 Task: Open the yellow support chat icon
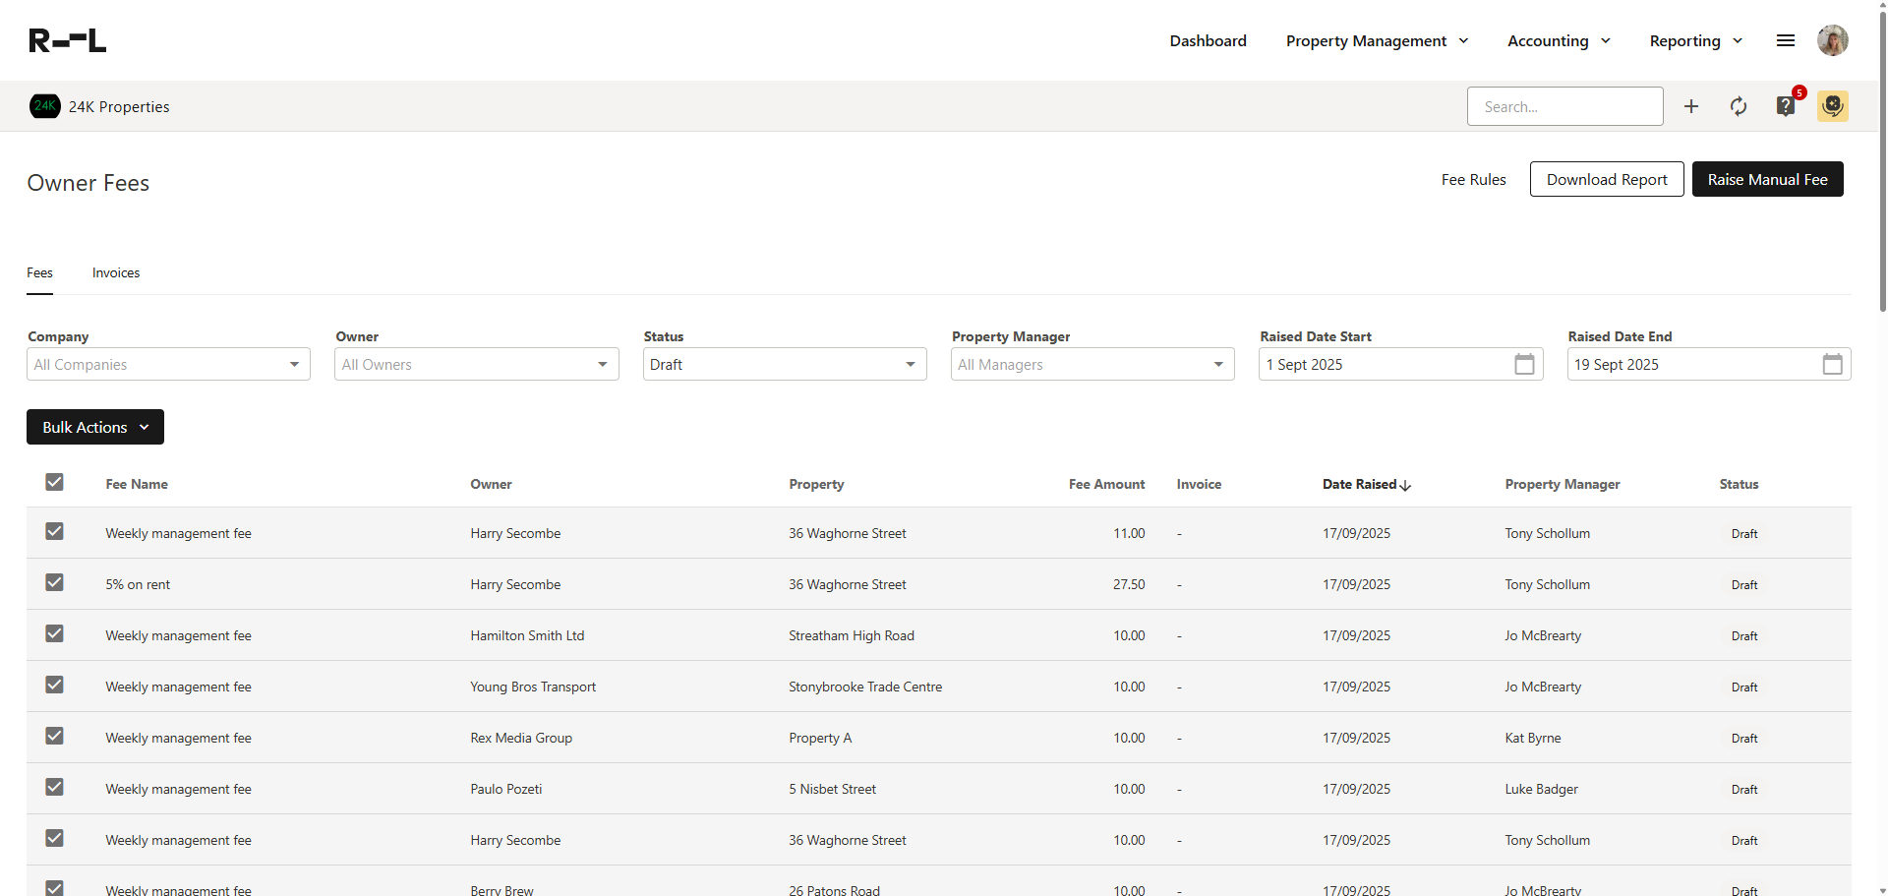coord(1833,106)
